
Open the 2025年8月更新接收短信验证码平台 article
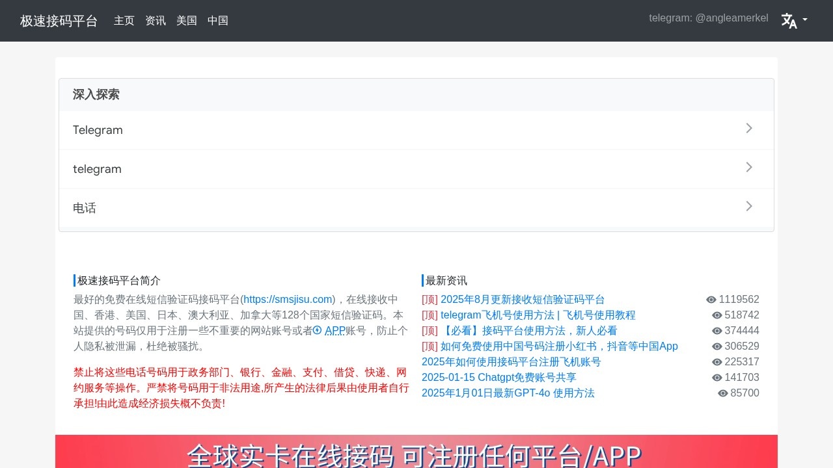click(523, 300)
